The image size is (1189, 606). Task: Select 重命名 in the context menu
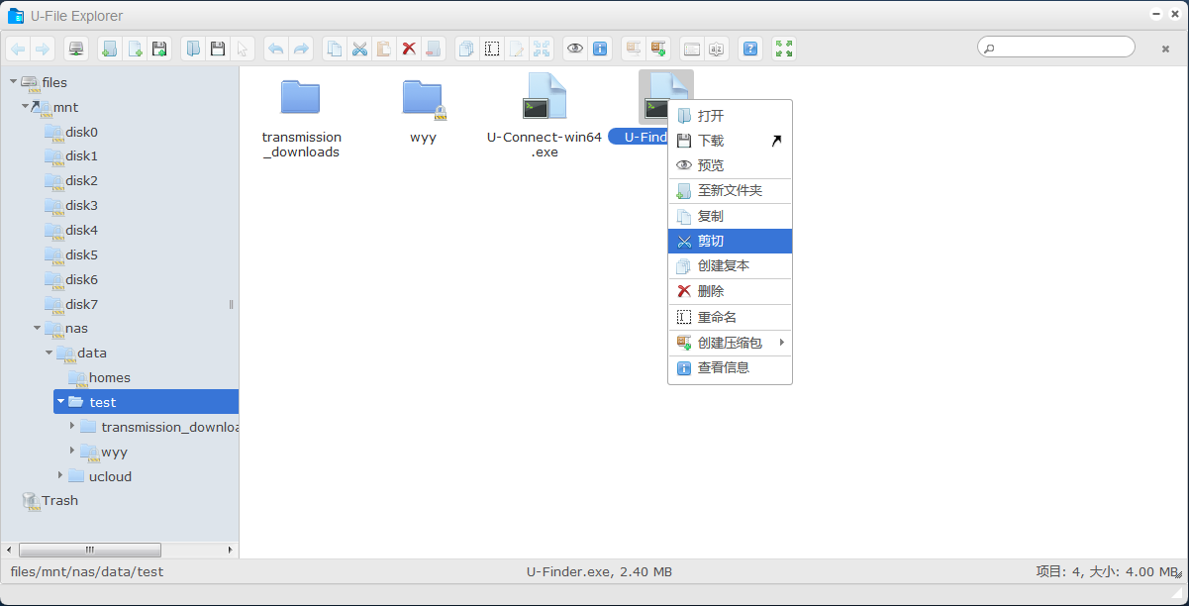tap(717, 317)
